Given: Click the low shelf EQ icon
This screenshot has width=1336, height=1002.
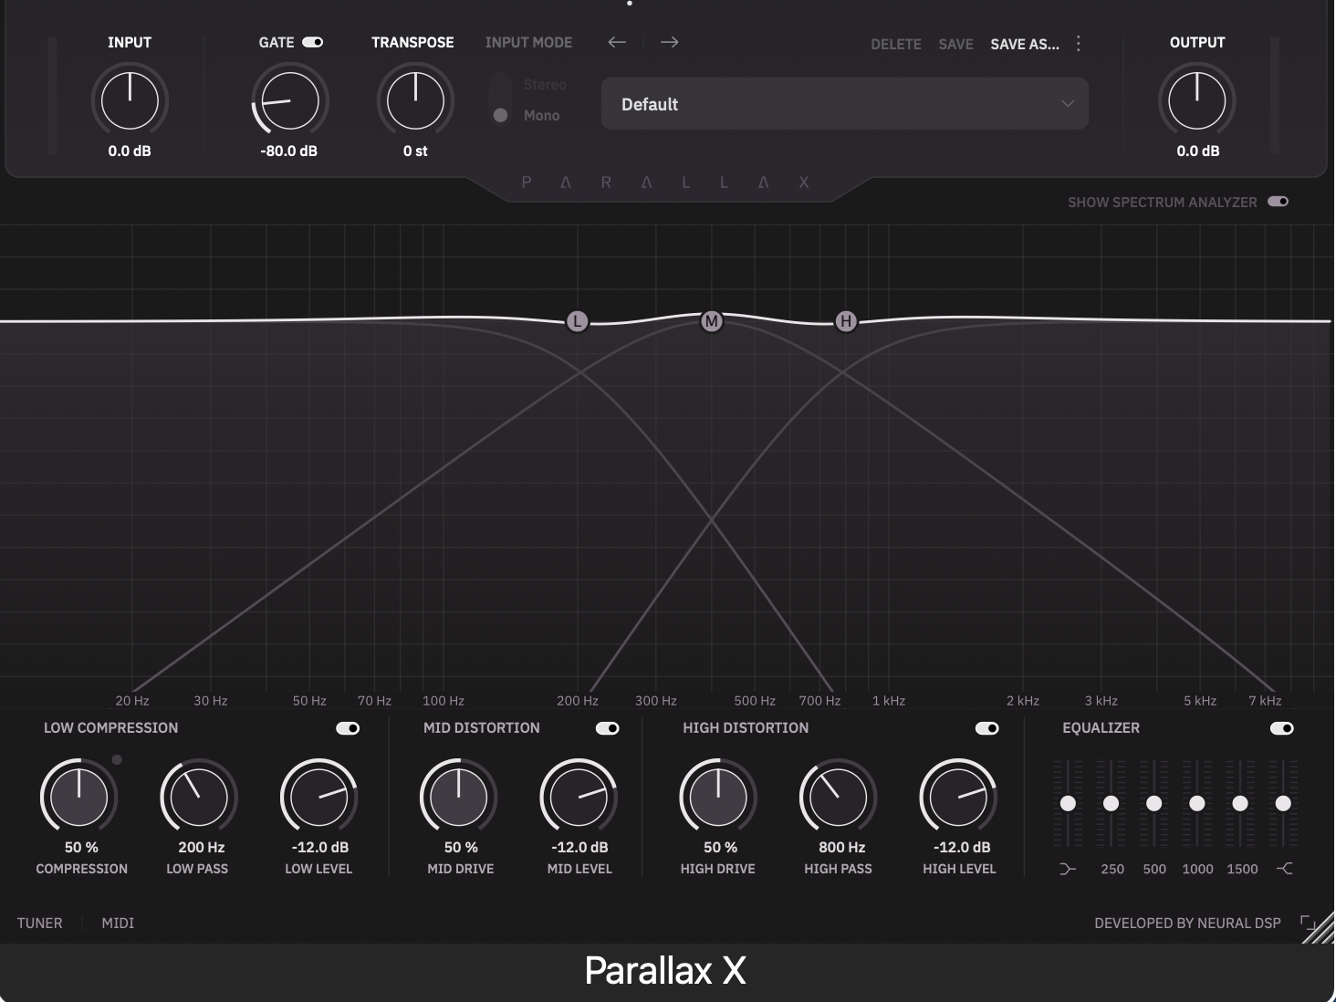Looking at the screenshot, I should 1068,869.
